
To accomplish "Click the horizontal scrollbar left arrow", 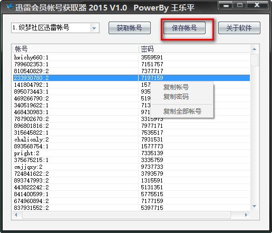I will point(16,215).
